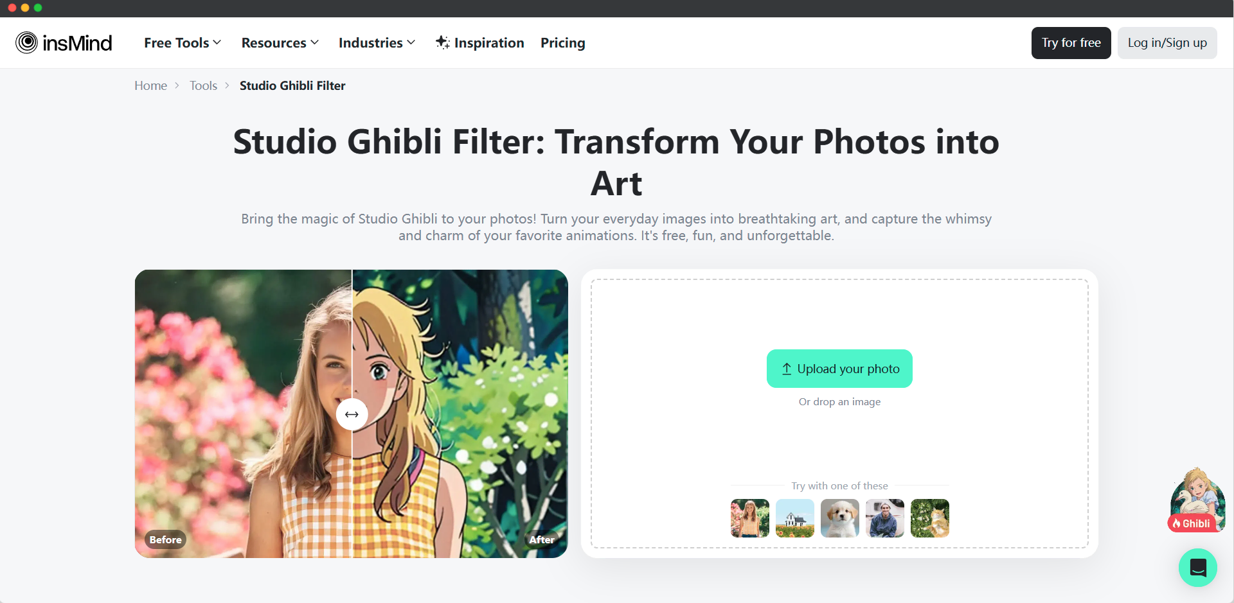This screenshot has height=603, width=1234.
Task: Select the cat sample photo thumbnail
Action: pyautogui.click(x=930, y=518)
